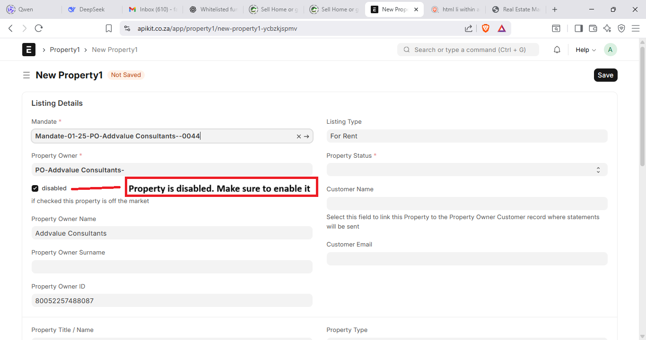
Task: Switch to the Inbox (610) Gmail tab
Action: pyautogui.click(x=152, y=9)
